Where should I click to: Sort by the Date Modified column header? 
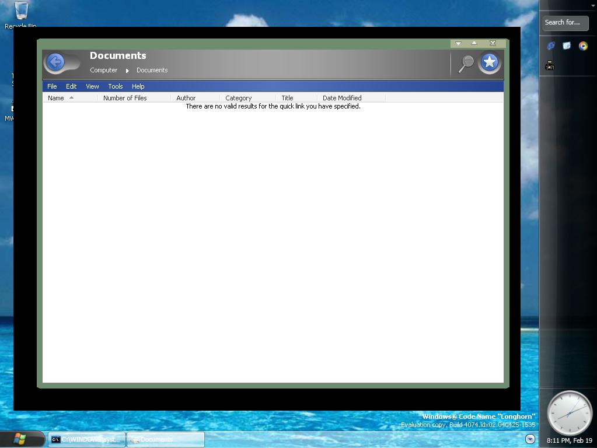[342, 98]
